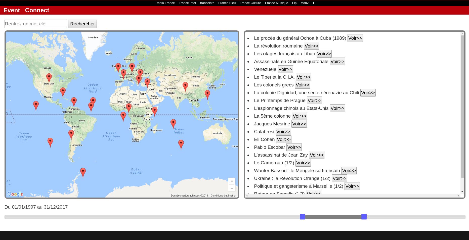This screenshot has height=240, width=469.
Task: Click the map marker near Venezuela
Action: coord(74,102)
